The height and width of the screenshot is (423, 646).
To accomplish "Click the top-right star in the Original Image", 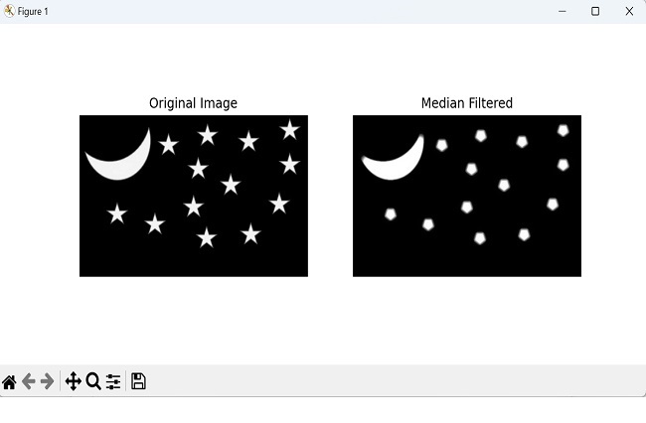I will click(289, 129).
